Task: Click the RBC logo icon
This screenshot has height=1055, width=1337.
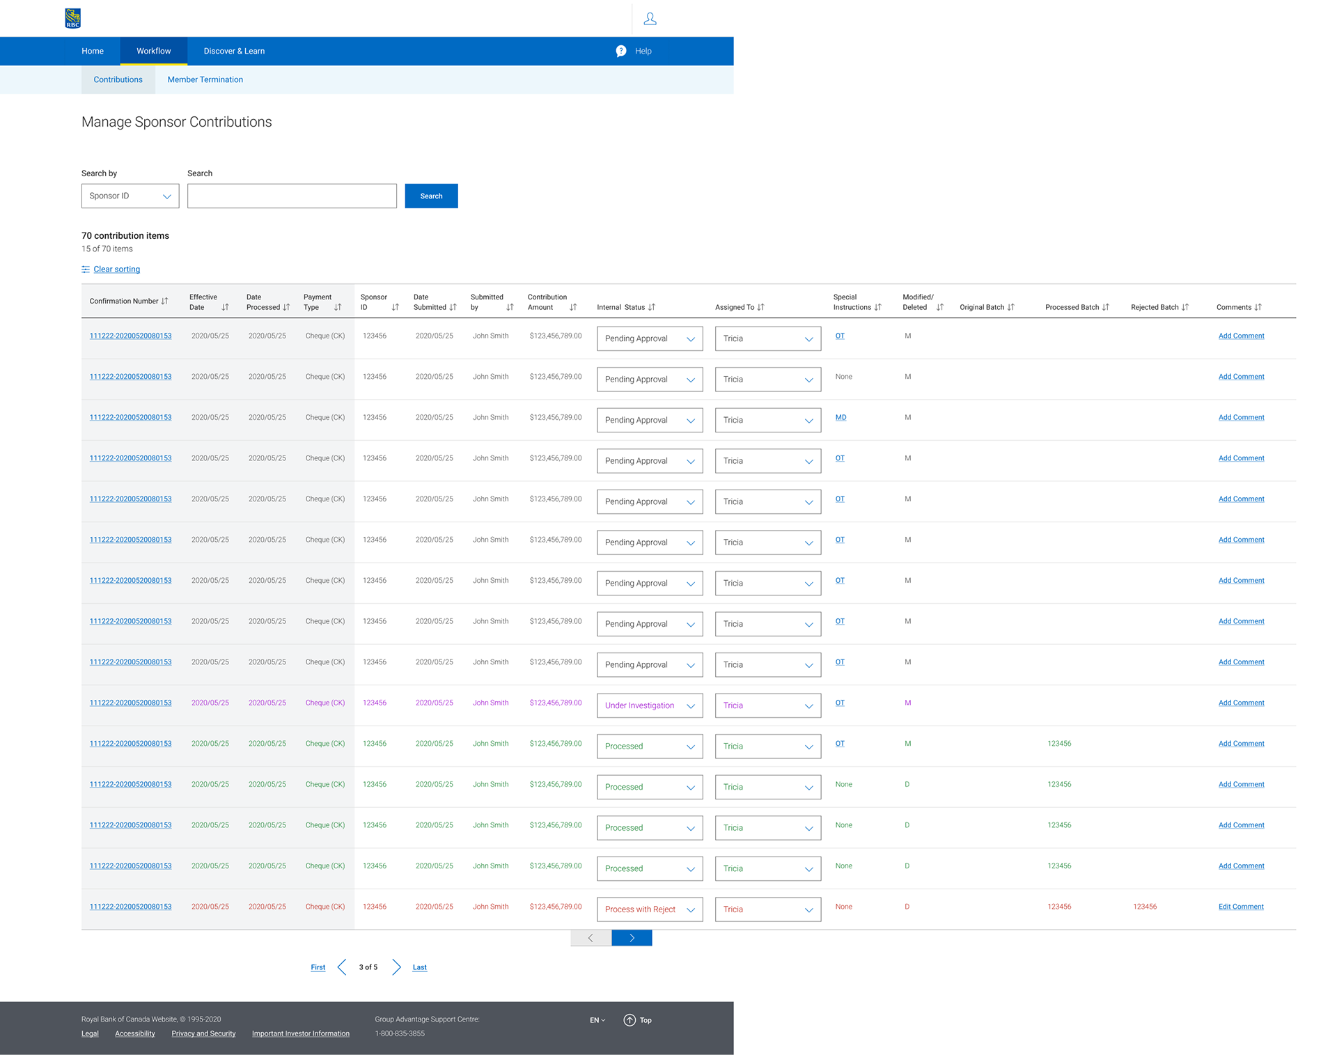Action: pos(72,18)
